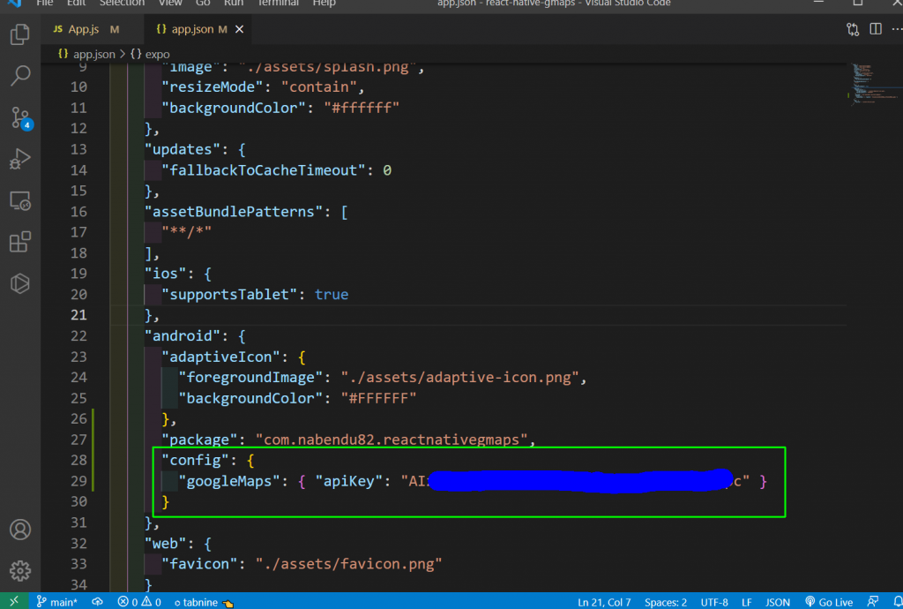Click the Open Changes icon in the editor toolbar
Viewport: 903px width, 609px height.
click(853, 28)
